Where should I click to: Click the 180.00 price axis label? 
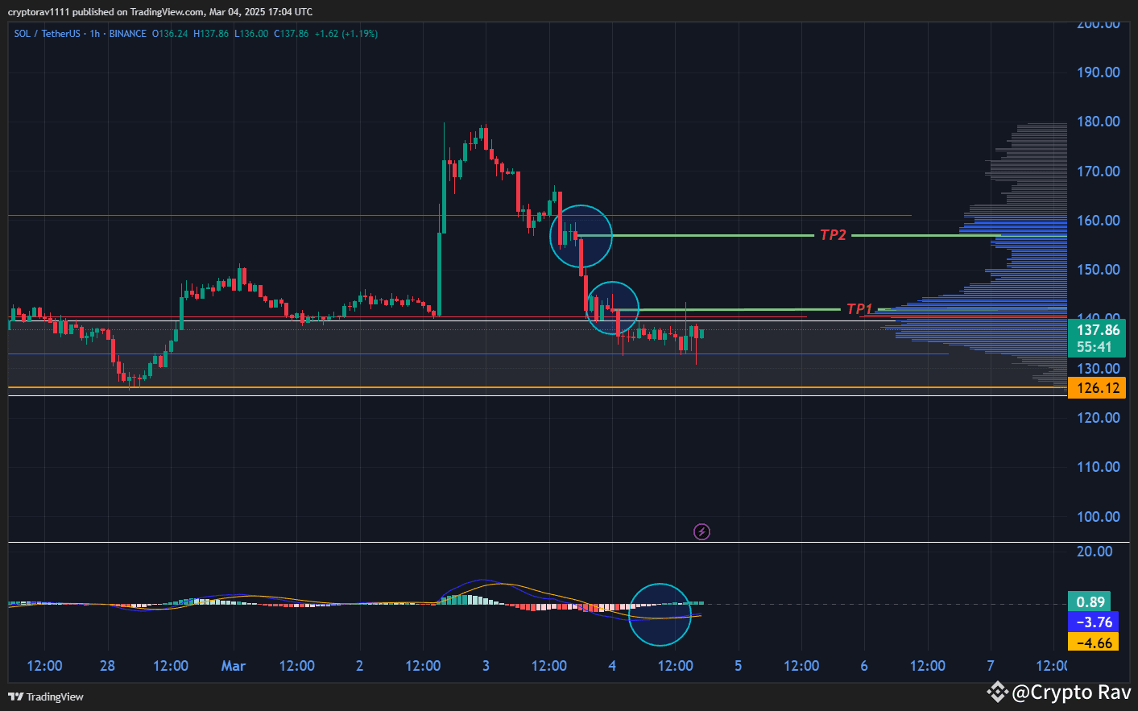[x=1099, y=122]
